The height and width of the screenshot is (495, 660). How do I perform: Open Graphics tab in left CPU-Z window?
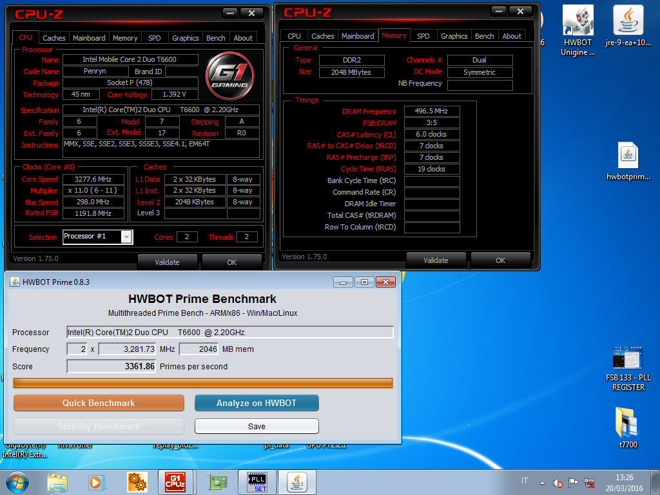[x=185, y=38]
